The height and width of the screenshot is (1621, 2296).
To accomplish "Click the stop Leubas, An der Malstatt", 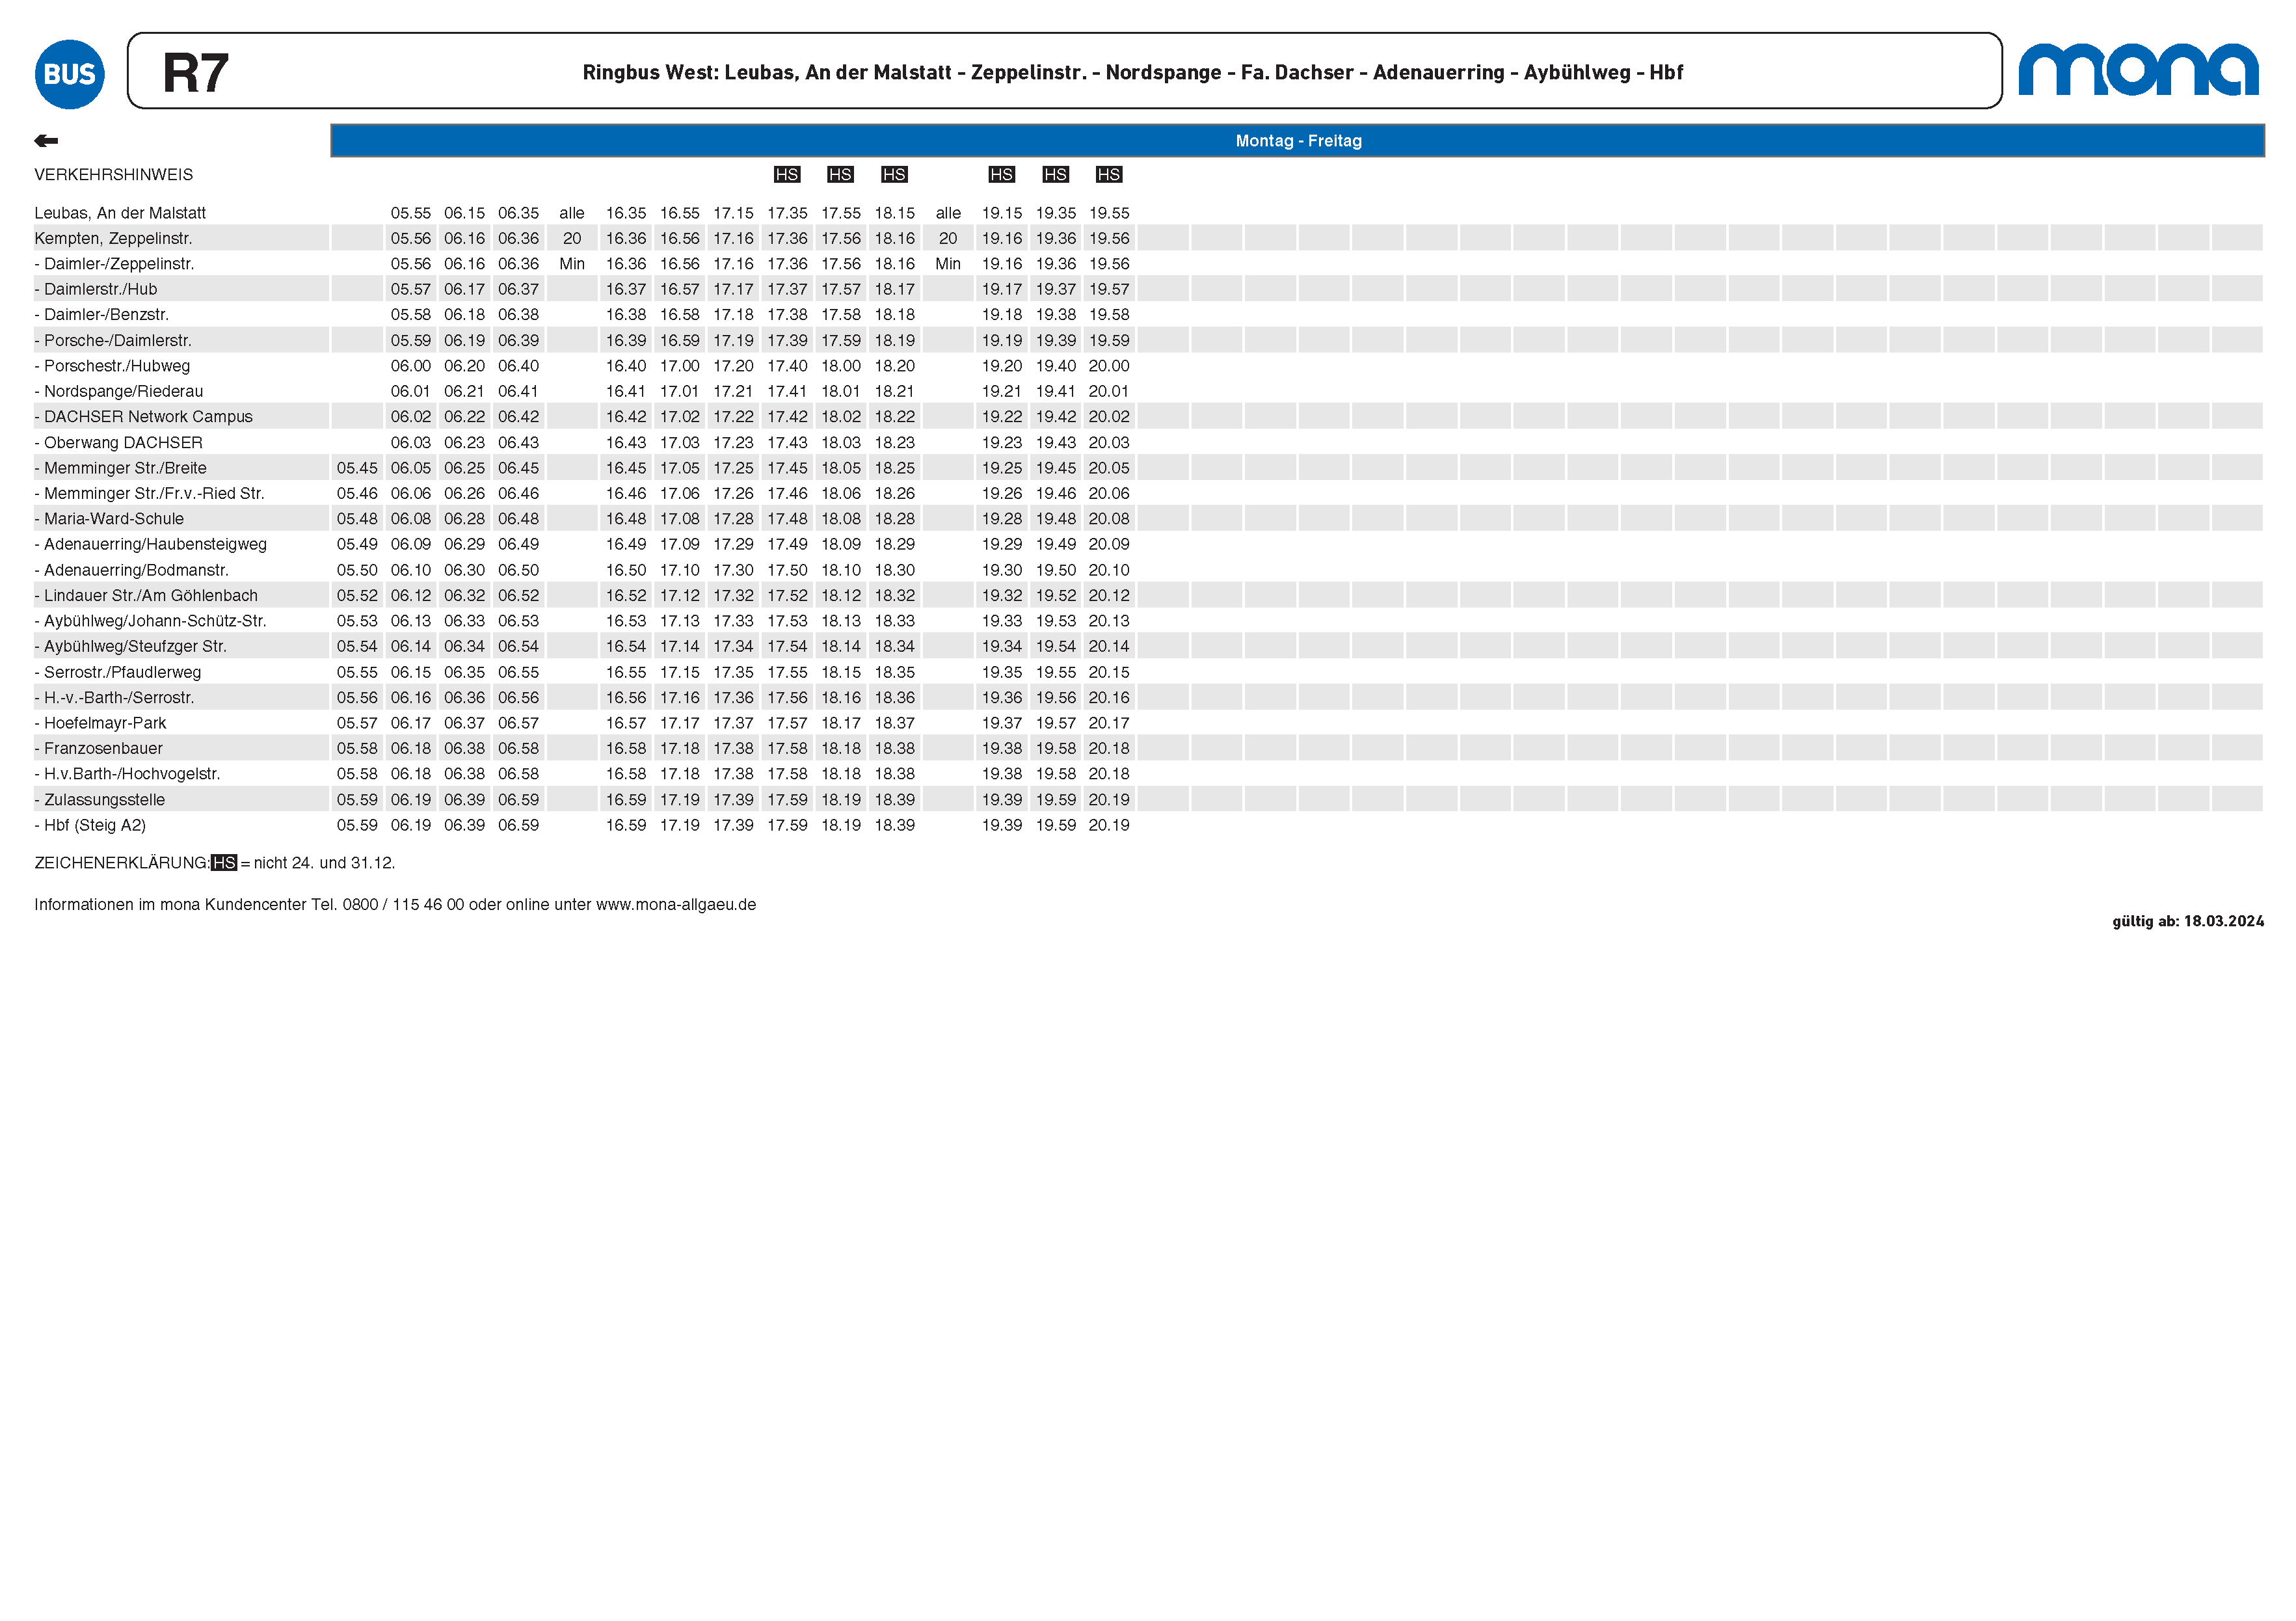I will [x=120, y=213].
